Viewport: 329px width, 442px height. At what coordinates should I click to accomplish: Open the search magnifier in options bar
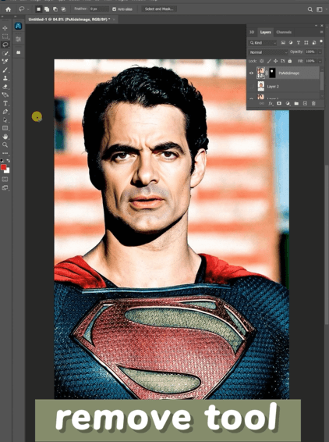coord(310,9)
